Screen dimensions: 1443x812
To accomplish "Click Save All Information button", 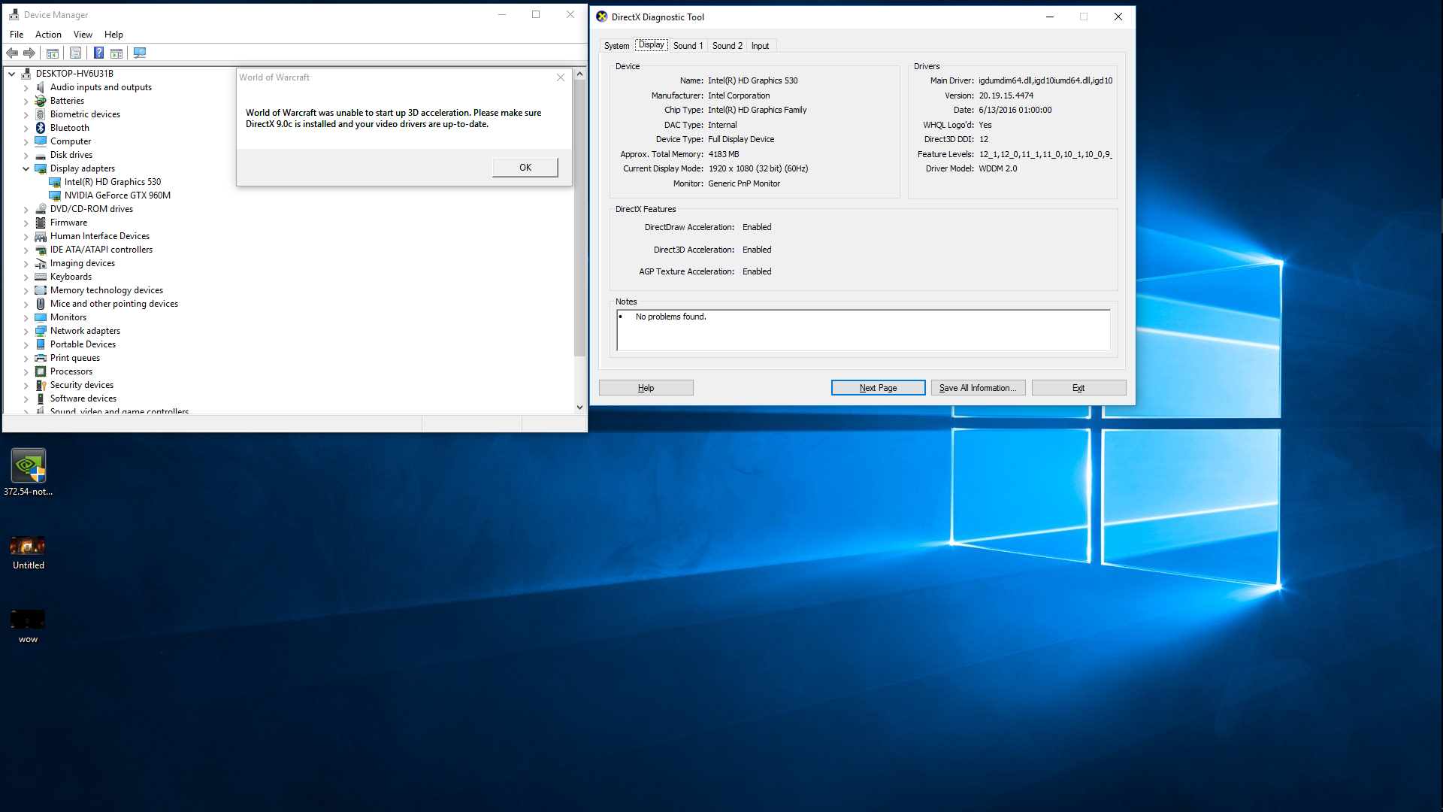I will (x=978, y=388).
